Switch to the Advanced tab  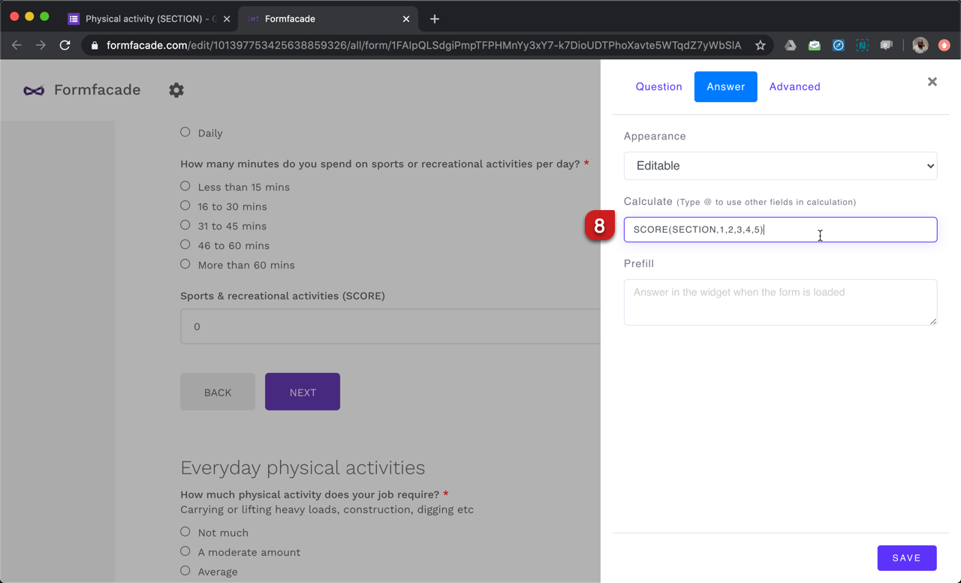794,86
